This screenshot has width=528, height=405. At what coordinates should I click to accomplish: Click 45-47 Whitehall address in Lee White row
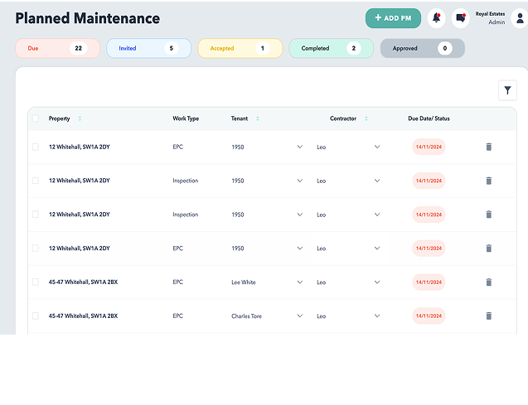point(83,282)
